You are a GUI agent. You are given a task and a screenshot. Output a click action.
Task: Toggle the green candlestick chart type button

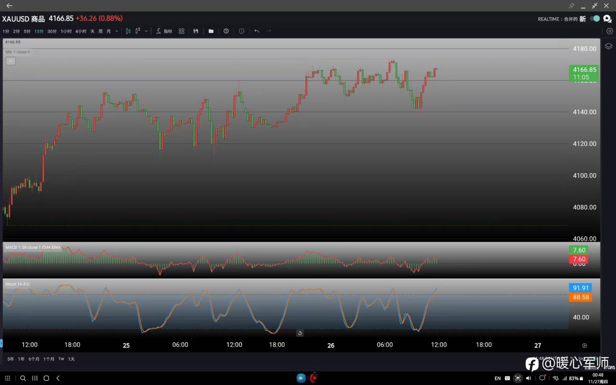click(128, 31)
